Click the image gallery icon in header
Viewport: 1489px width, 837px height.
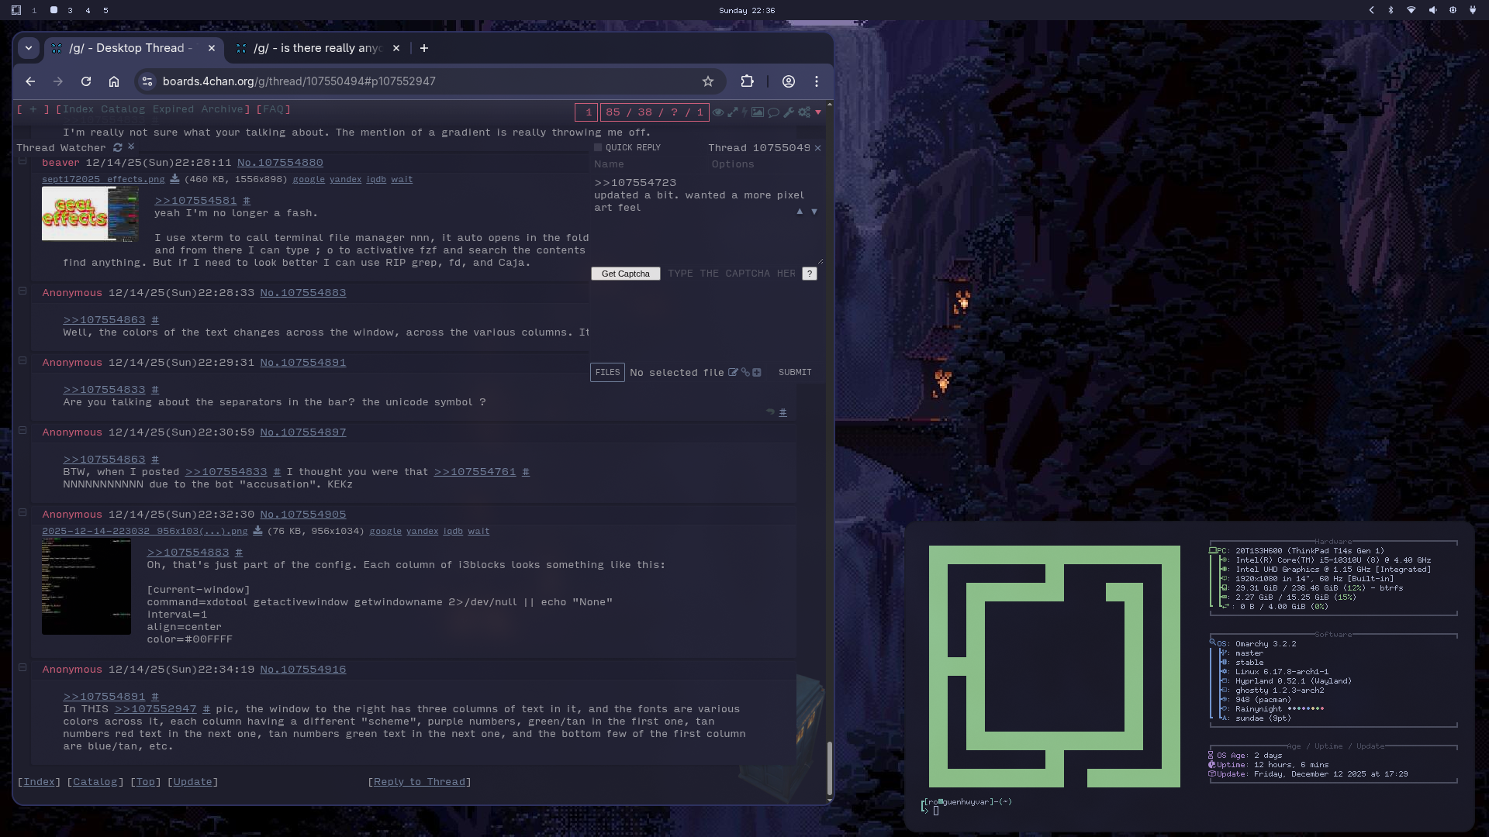pos(758,112)
